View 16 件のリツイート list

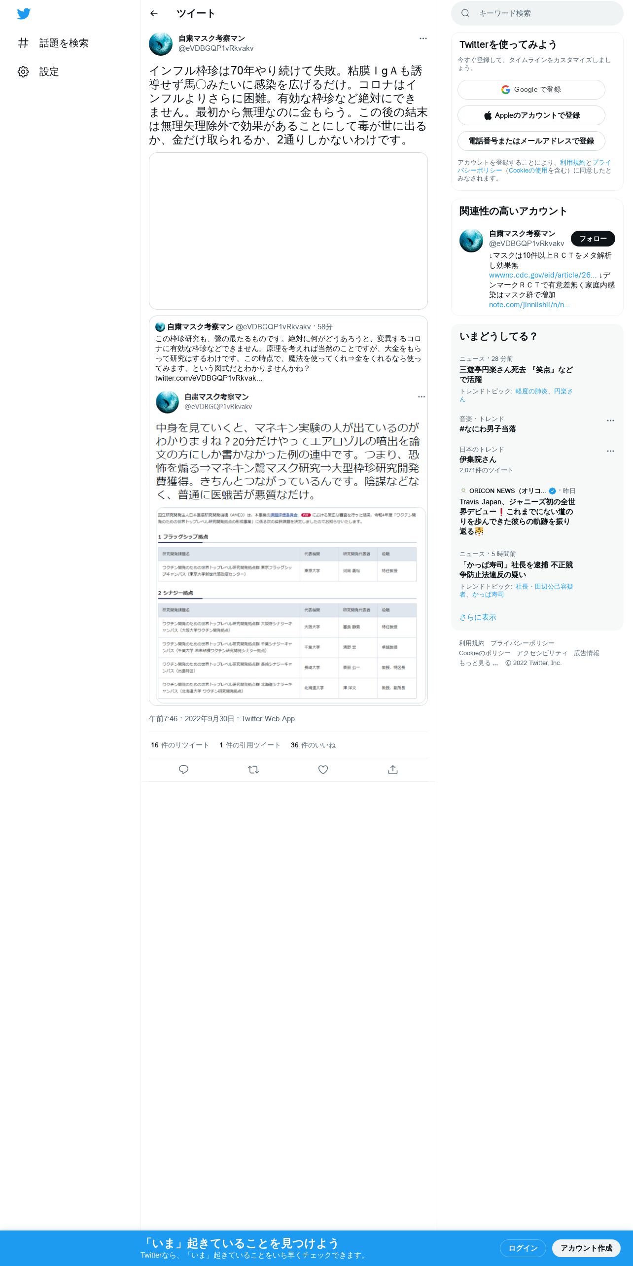coord(179,745)
